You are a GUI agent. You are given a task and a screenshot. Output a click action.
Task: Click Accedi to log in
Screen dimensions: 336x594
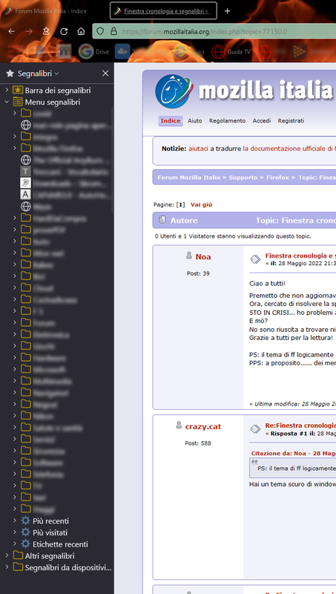click(x=262, y=121)
